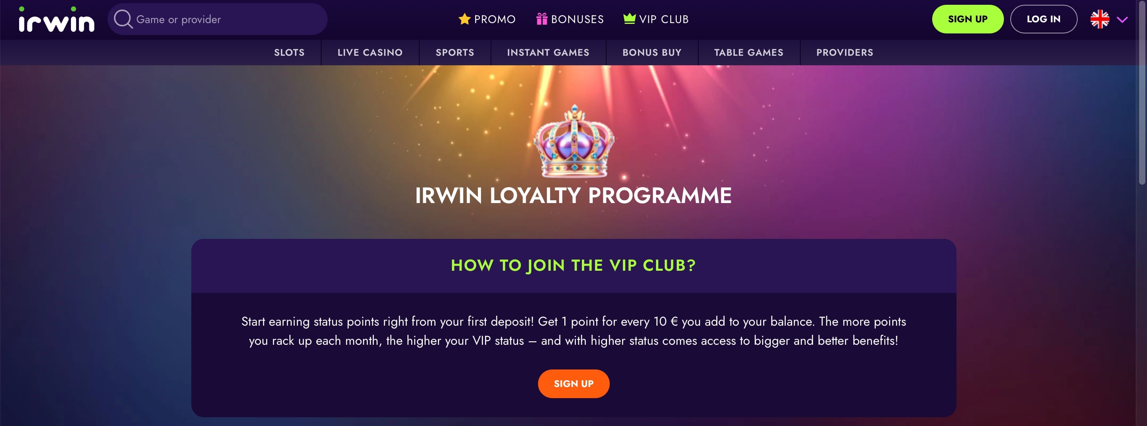Click the search magnifier icon
Viewport: 1147px width, 426px height.
(x=123, y=19)
